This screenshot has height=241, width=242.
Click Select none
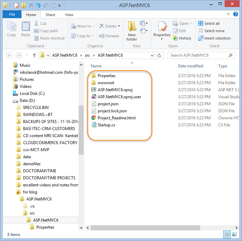click(211, 31)
